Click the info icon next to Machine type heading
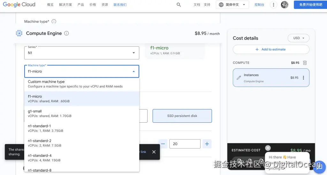Viewport: 327px width, 175px height. [54, 21]
